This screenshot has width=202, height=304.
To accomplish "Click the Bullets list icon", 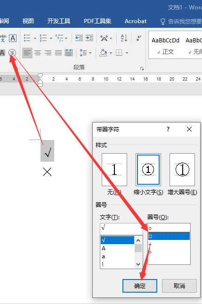I will [x=27, y=38].
